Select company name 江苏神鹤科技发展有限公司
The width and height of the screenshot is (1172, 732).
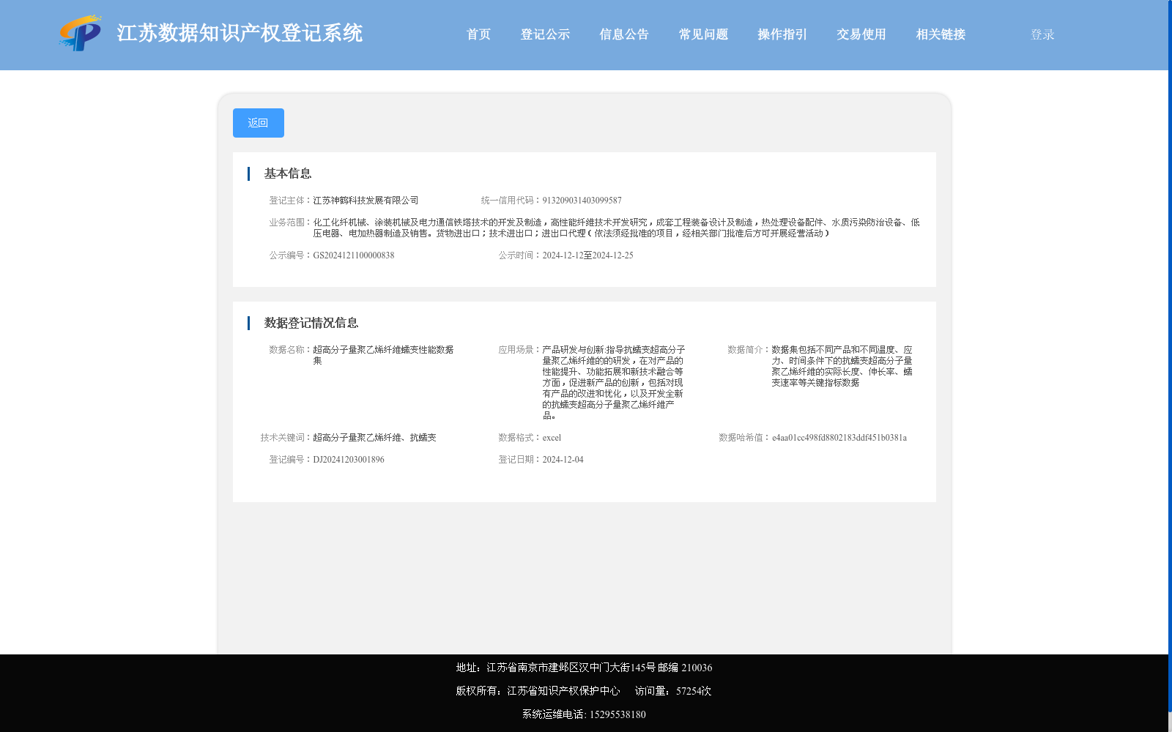tap(366, 201)
